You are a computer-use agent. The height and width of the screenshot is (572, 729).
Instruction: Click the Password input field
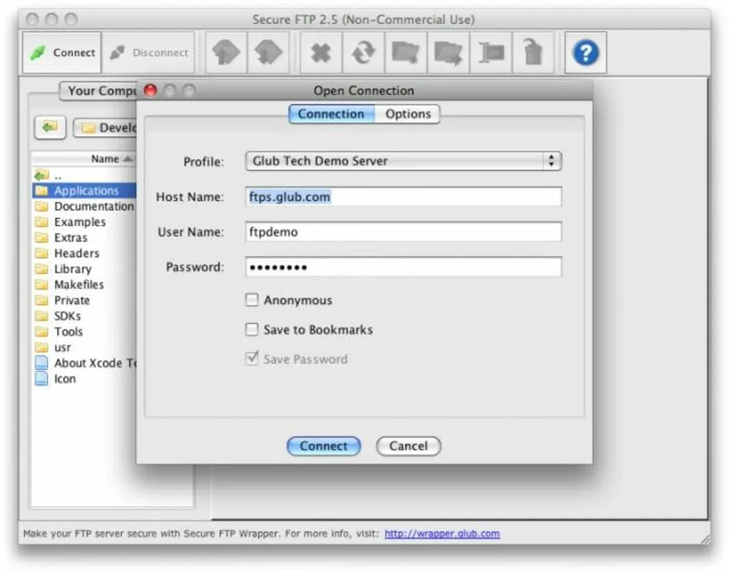(x=403, y=267)
